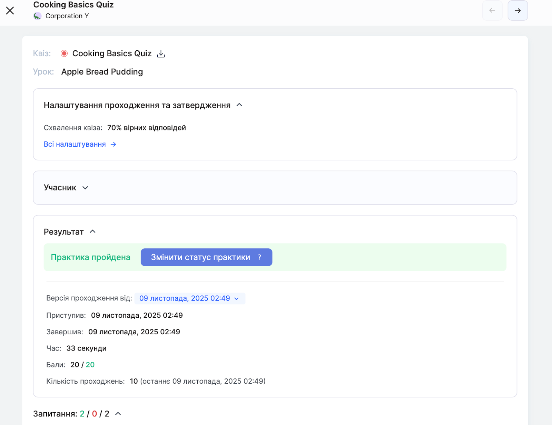552x425 pixels.
Task: Click the Cooking Basics Quiz name beside Квіз
Action: pyautogui.click(x=112, y=54)
